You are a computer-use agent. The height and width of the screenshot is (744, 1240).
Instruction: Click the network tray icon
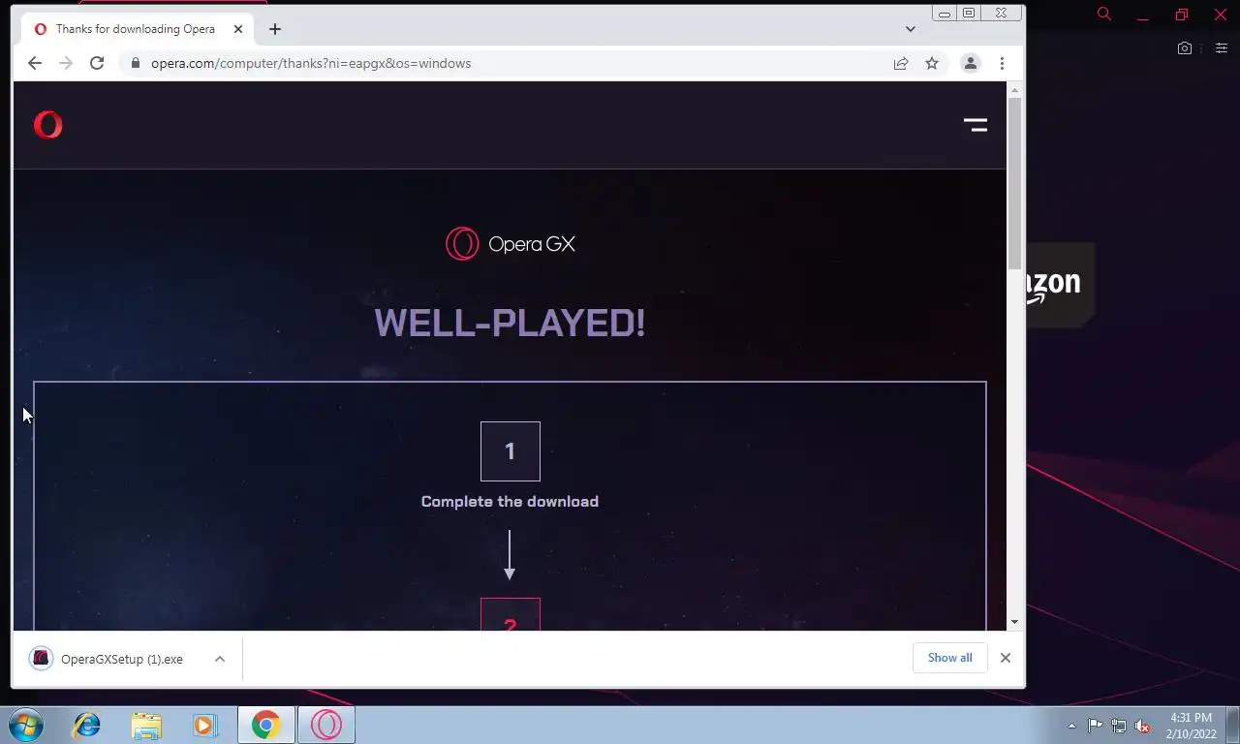click(x=1119, y=726)
